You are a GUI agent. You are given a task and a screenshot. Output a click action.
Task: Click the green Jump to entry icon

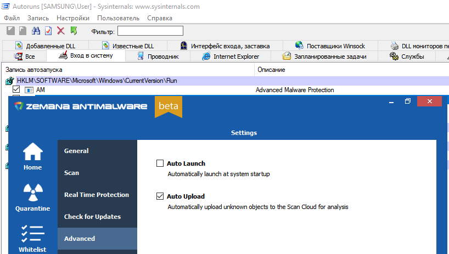(74, 31)
